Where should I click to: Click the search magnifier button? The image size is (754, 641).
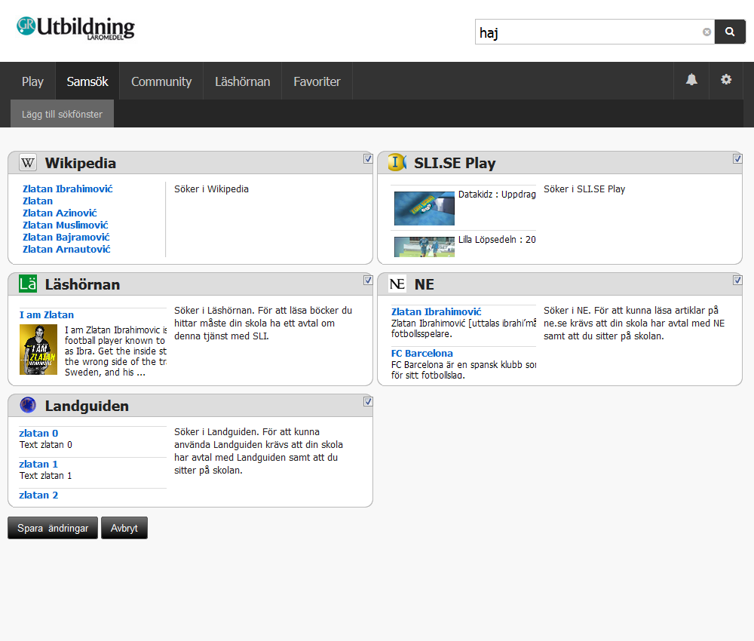(729, 32)
